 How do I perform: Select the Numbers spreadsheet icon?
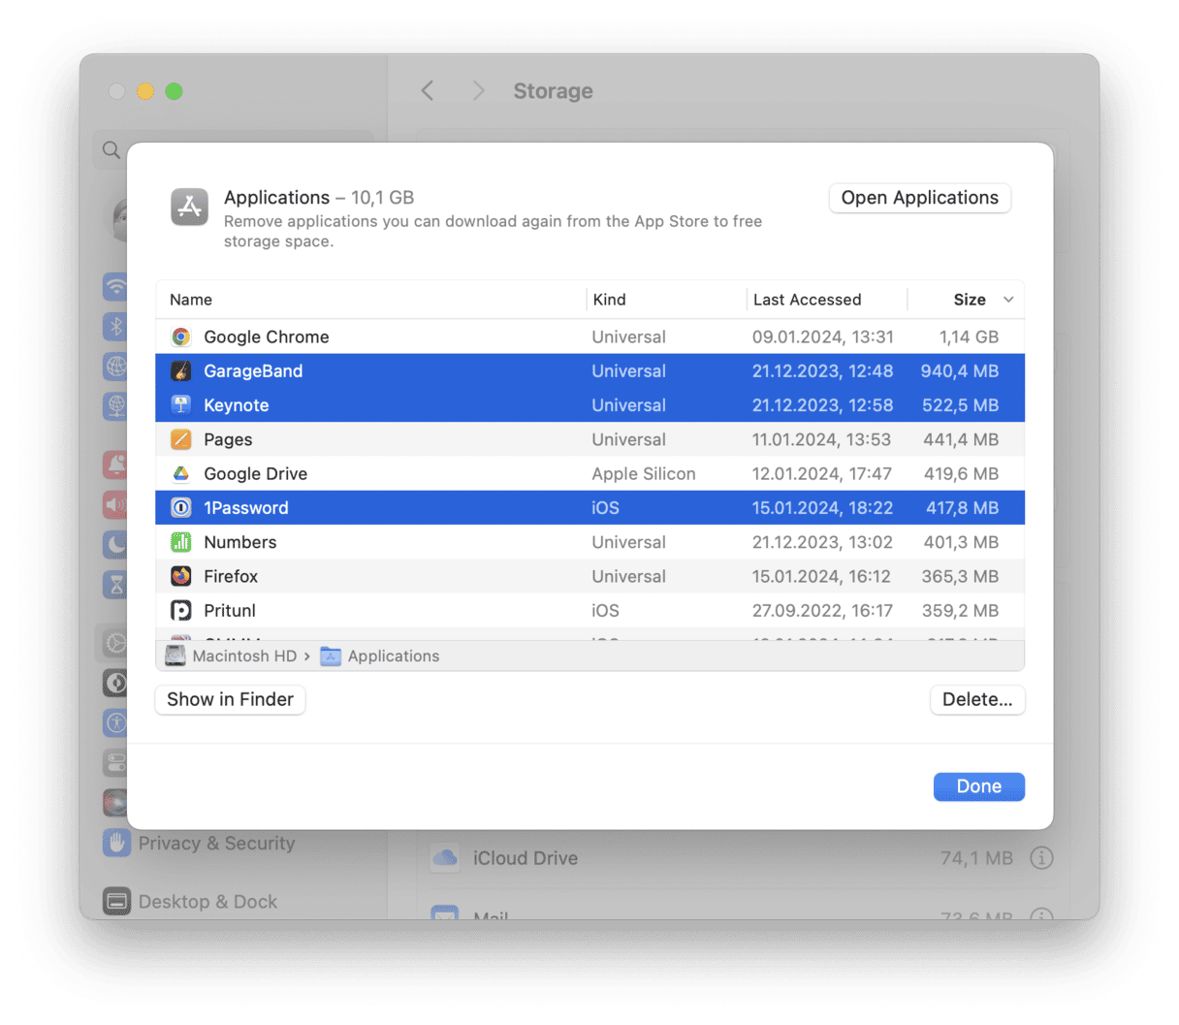click(x=183, y=542)
